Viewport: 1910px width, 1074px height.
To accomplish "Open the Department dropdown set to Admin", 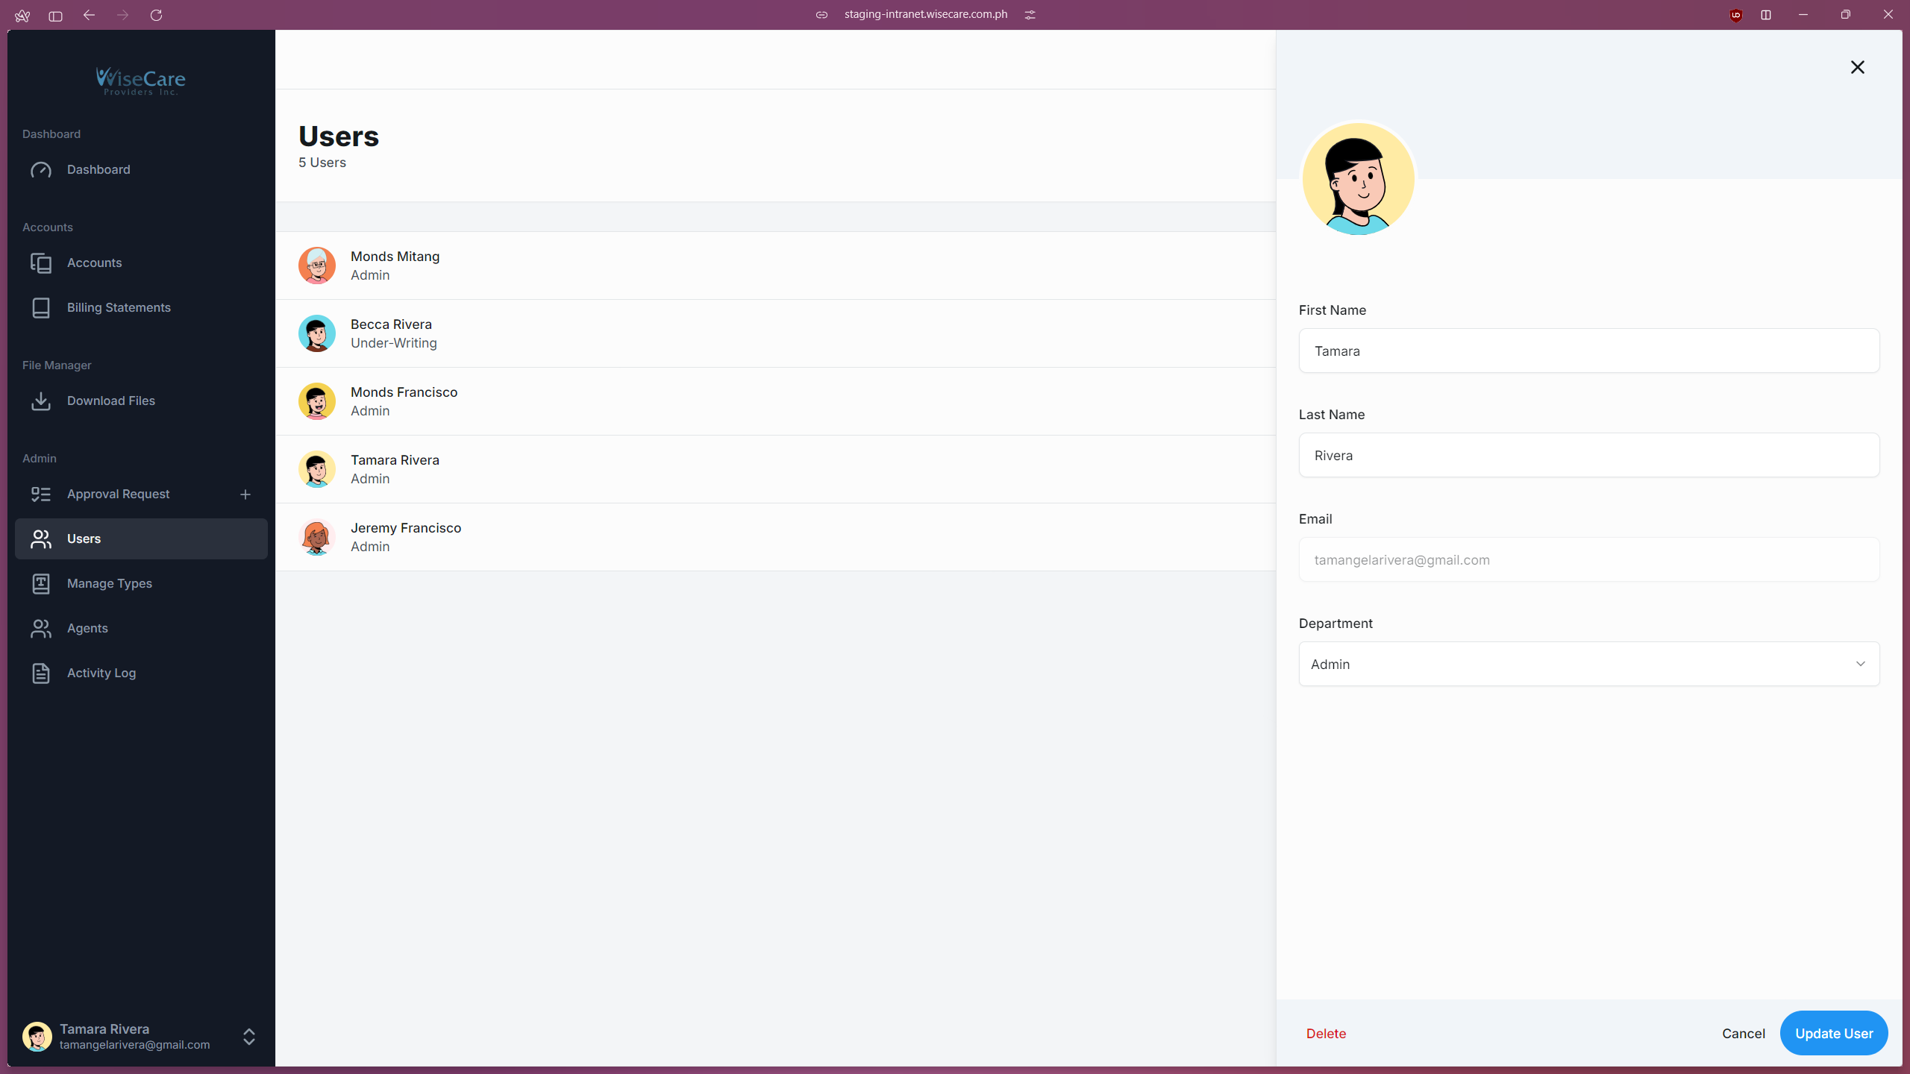I will pos(1588,664).
